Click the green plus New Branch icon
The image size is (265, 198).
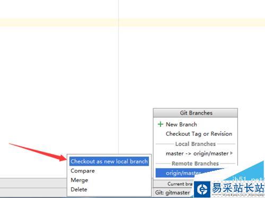pos(160,124)
